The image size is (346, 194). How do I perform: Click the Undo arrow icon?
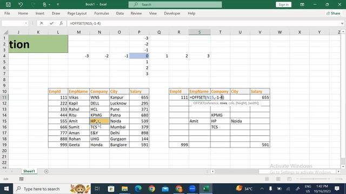click(x=21, y=4)
